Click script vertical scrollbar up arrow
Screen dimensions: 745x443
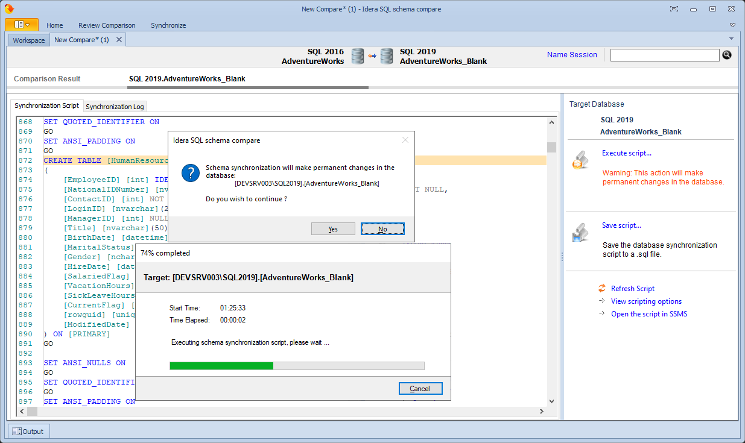tap(551, 122)
